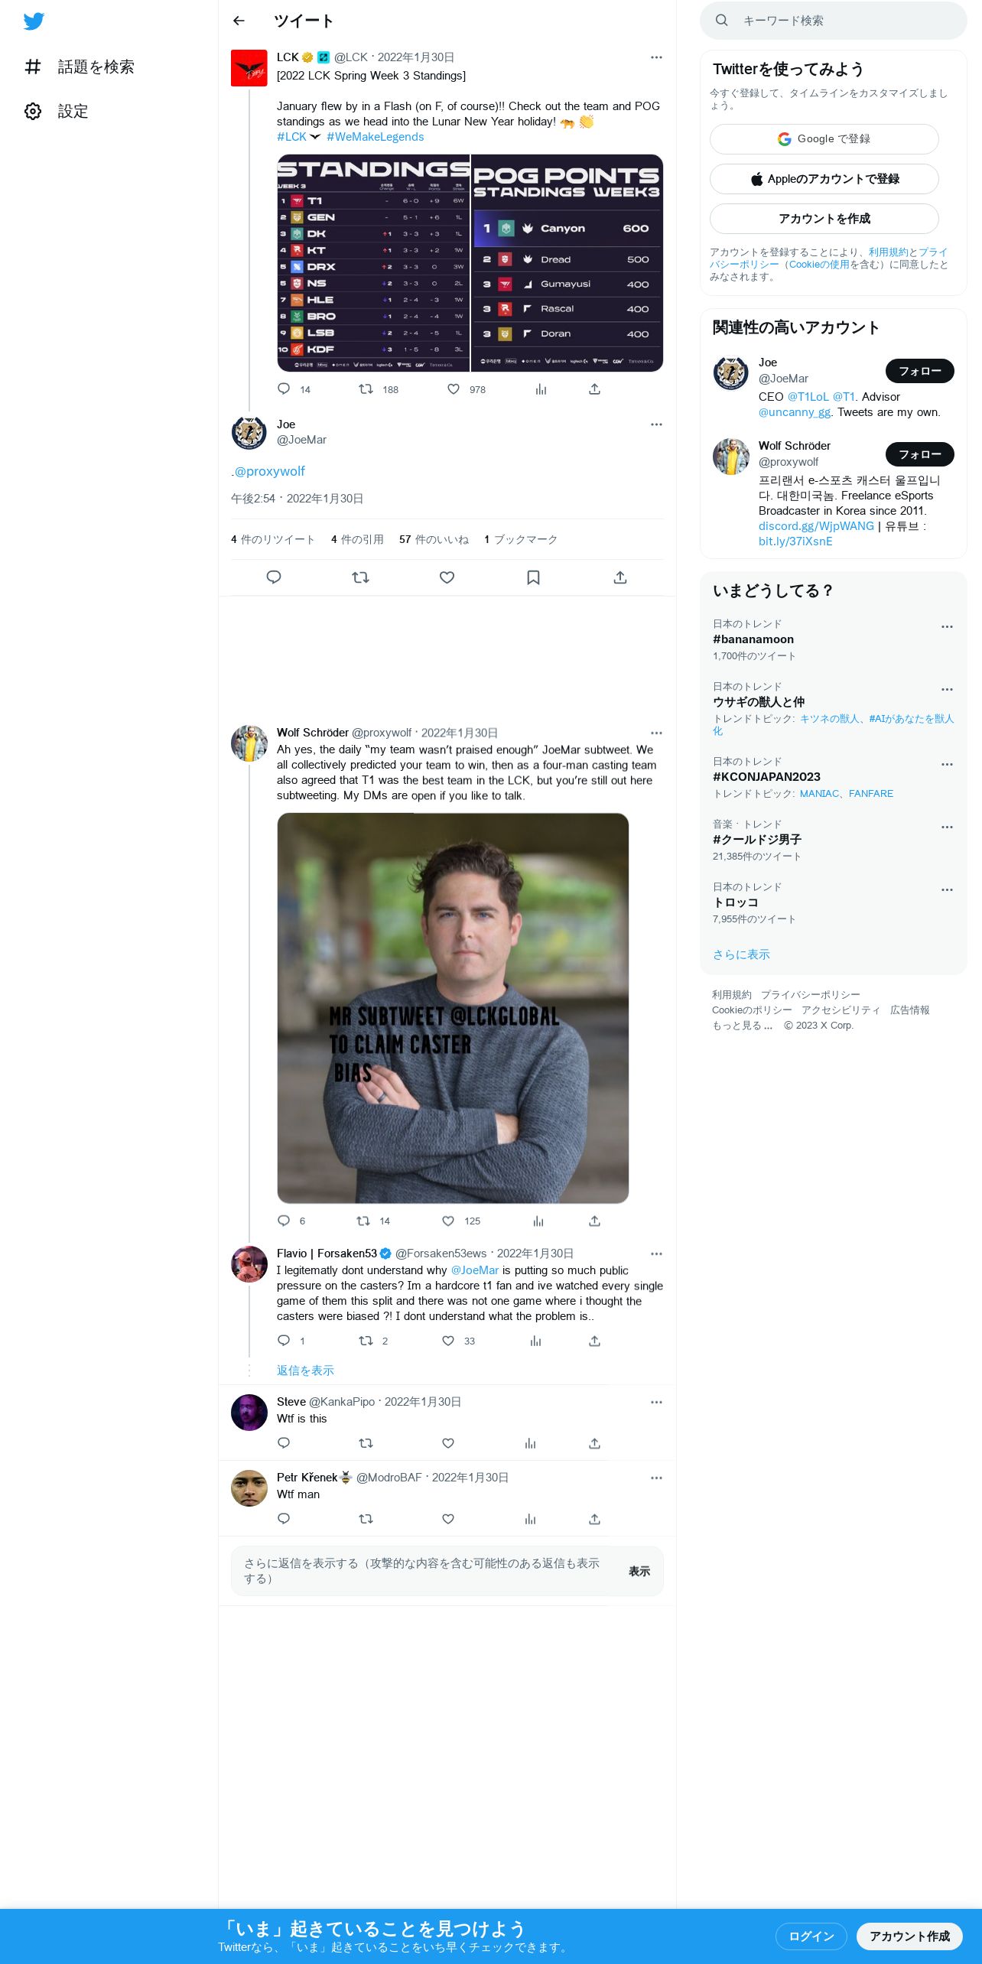Open the #WeMakeLegends hashtag link
Image resolution: width=982 pixels, height=1964 pixels.
[375, 137]
